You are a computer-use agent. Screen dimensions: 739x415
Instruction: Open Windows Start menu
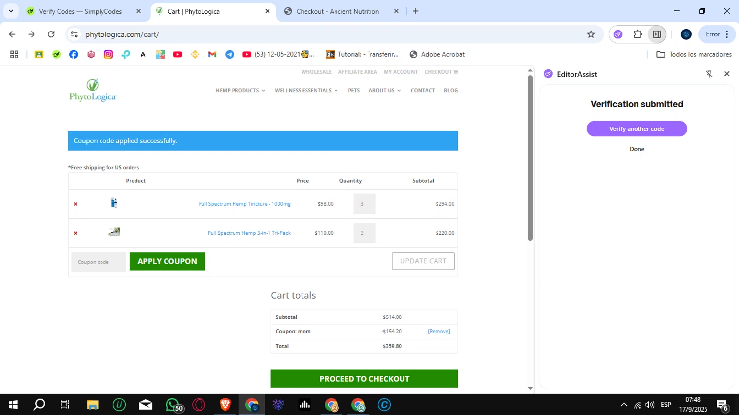13,405
